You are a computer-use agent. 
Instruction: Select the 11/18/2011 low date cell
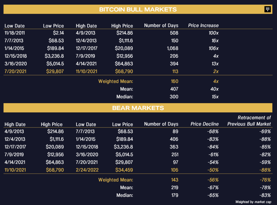click(15, 33)
